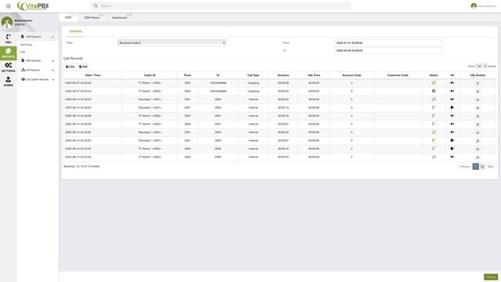
Task: Click the muted speaker icon in the first row
Action: pos(452,83)
